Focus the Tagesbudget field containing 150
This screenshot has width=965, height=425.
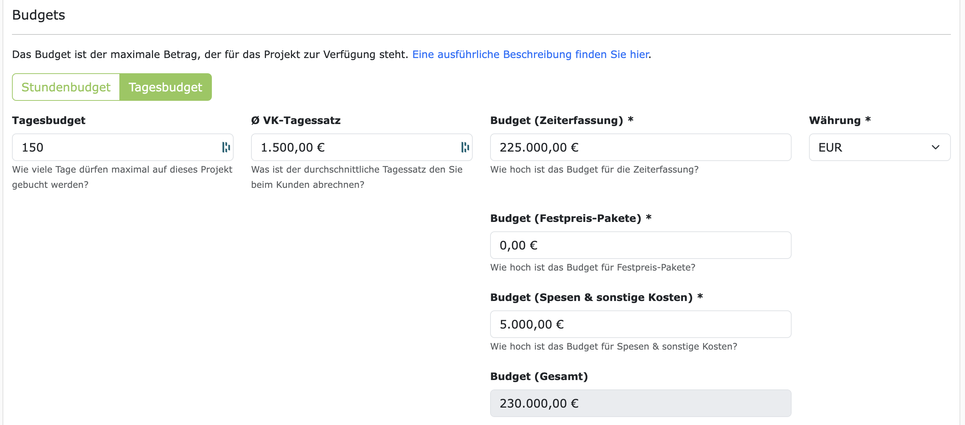(x=112, y=147)
